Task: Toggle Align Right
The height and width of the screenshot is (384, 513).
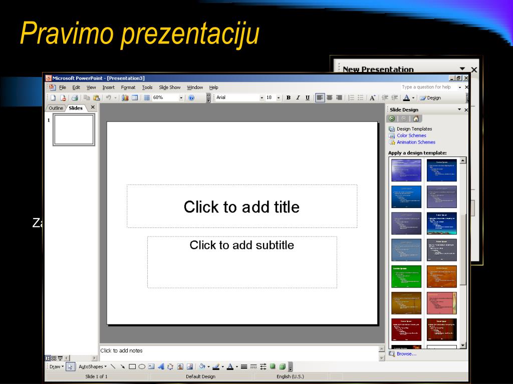Action: pyautogui.click(x=339, y=97)
